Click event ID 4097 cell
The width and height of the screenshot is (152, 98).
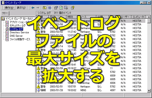(x=113, y=90)
